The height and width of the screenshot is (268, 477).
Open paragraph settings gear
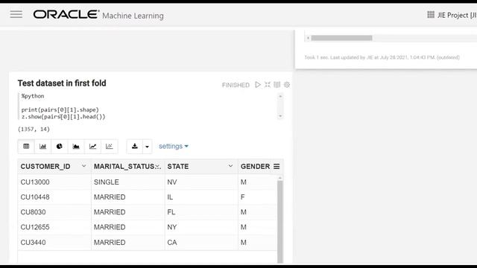coord(286,85)
